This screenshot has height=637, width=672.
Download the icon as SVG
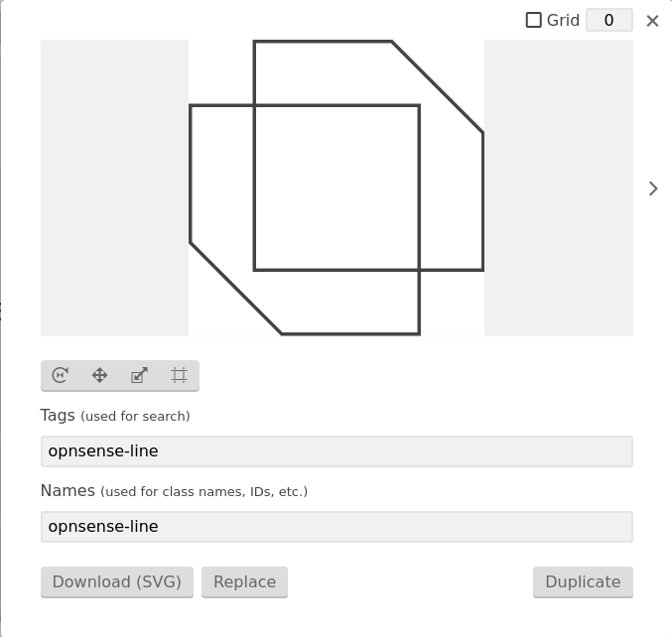point(117,581)
